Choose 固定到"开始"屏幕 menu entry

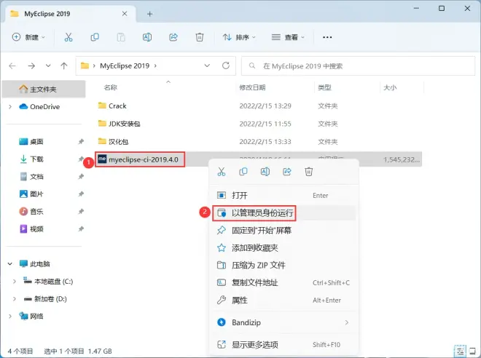pyautogui.click(x=283, y=230)
